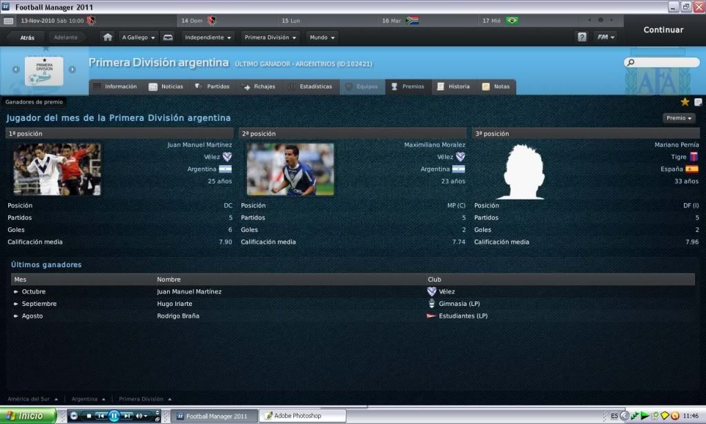Expand the América del Sur breadcrumb

pyautogui.click(x=32, y=399)
